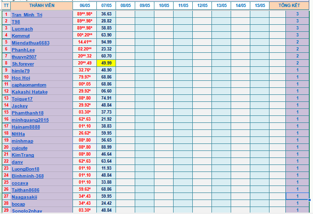This screenshot has width=313, height=214.
Task: Select cell 14.41** in Miendathua6683 row
Action: (85, 42)
